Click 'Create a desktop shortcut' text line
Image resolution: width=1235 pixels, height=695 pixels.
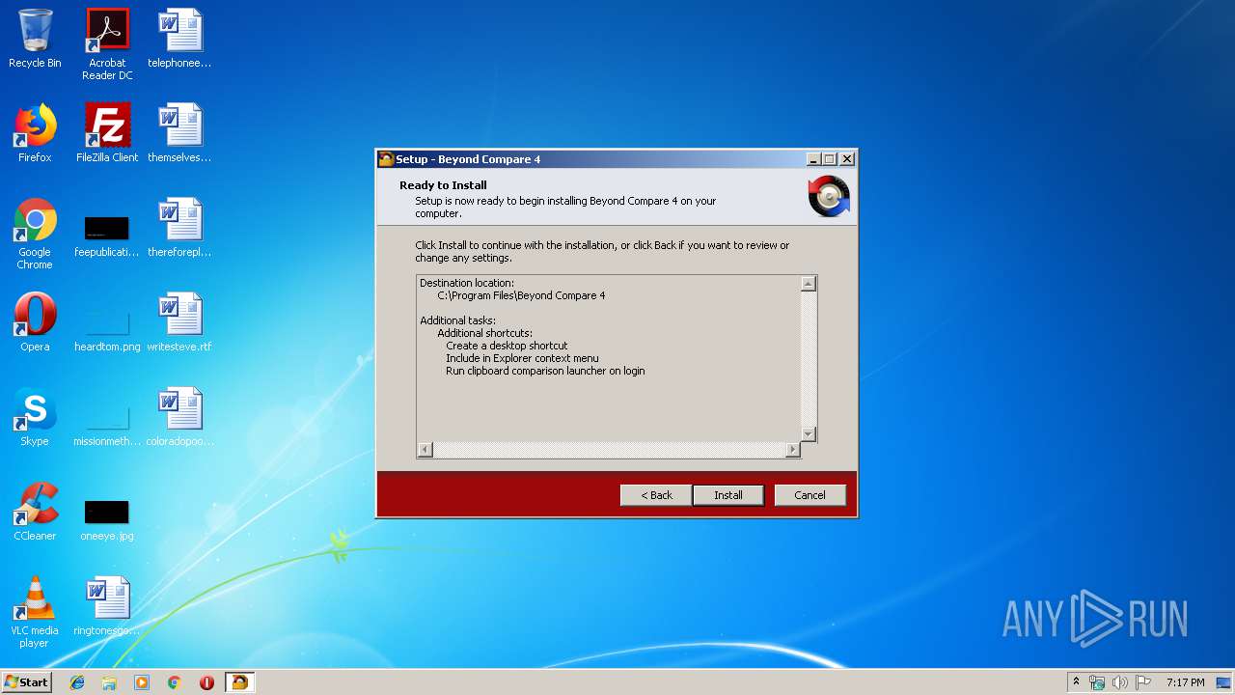pyautogui.click(x=507, y=346)
